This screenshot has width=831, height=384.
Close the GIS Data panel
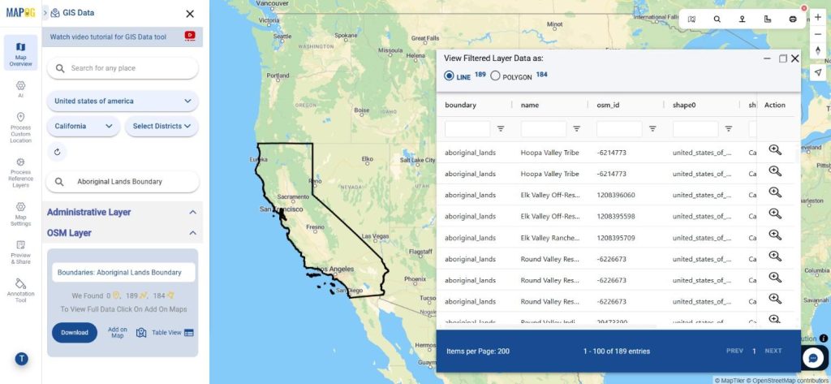(190, 14)
